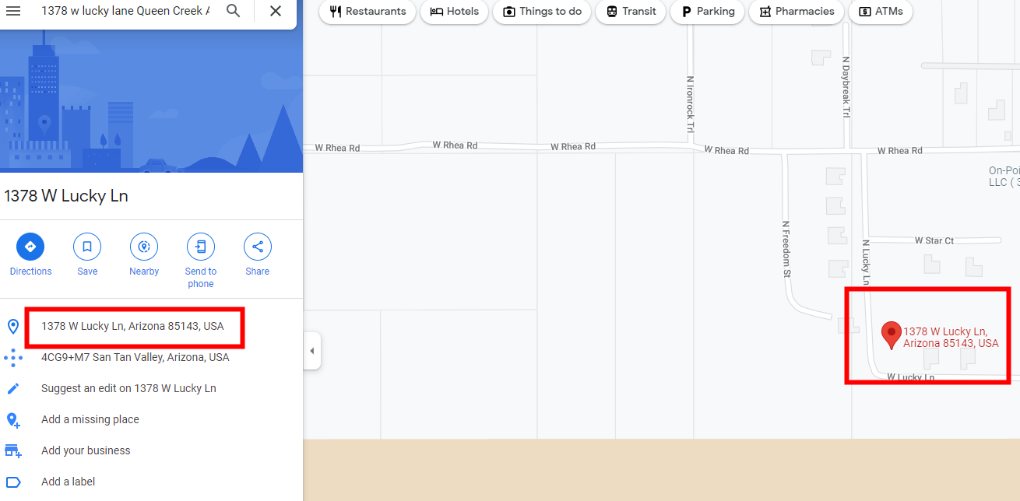Search Nearby places icon
This screenshot has width=1020, height=501.
pyautogui.click(x=144, y=247)
